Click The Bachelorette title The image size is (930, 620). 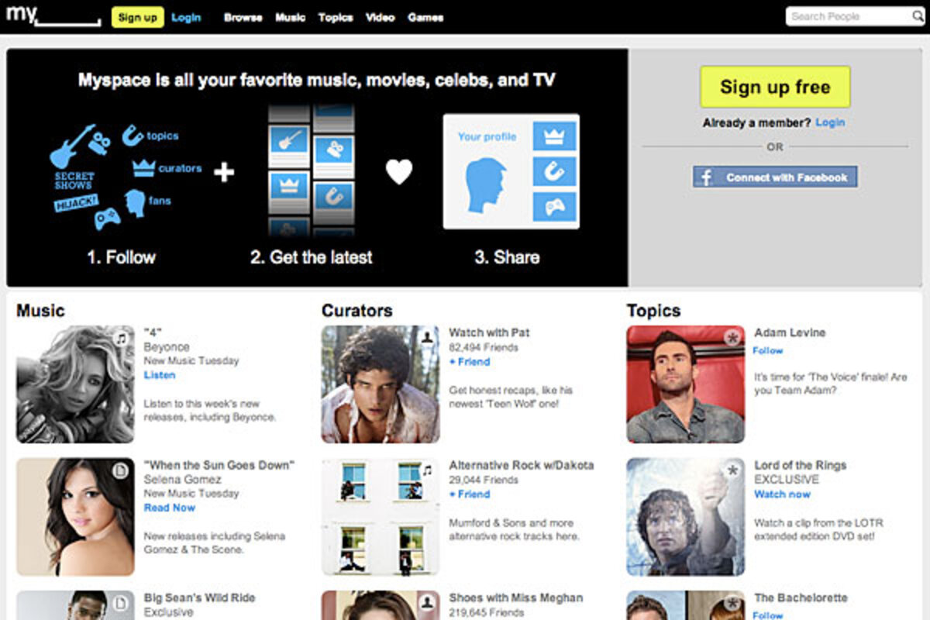[801, 598]
